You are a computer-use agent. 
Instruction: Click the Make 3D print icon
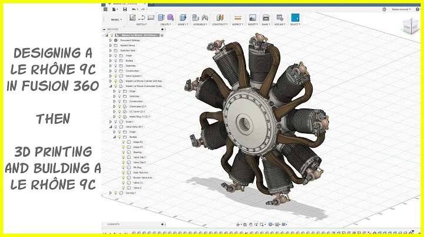pyautogui.click(x=266, y=18)
